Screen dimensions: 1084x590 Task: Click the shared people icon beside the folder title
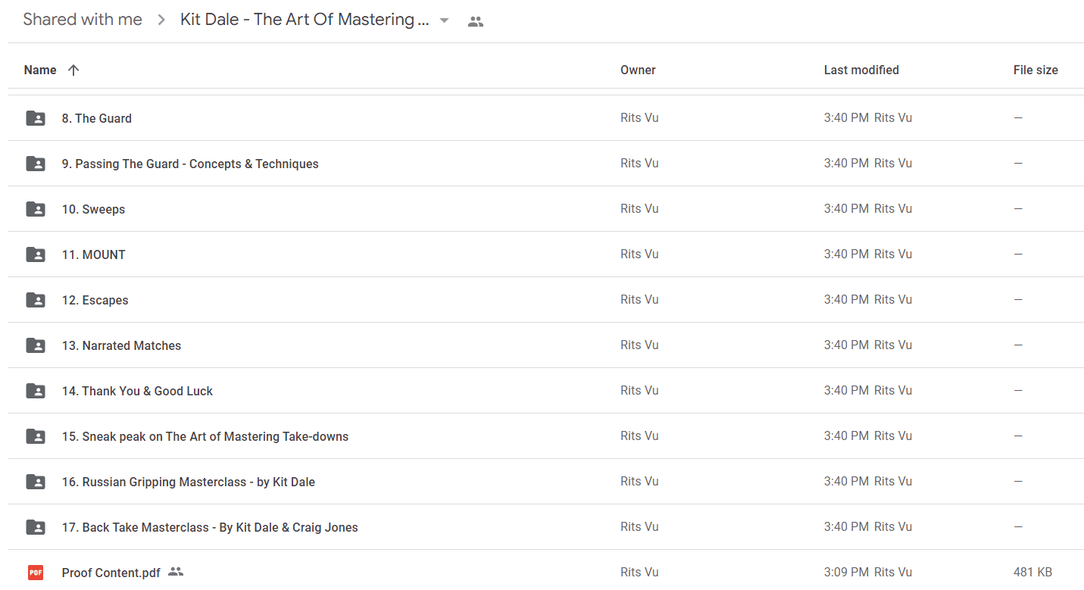(x=476, y=21)
